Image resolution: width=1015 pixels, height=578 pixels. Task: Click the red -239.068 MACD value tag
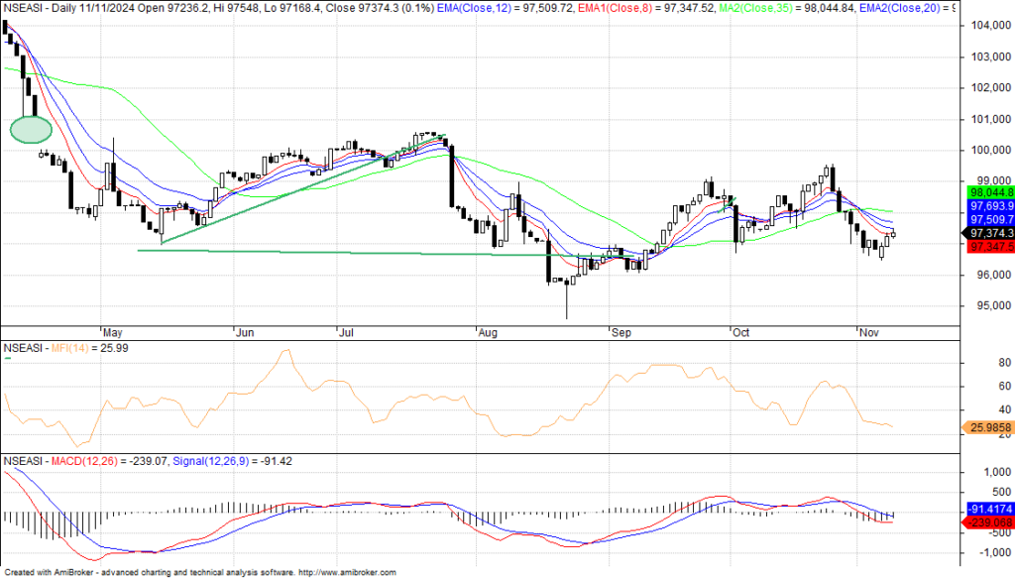988,521
